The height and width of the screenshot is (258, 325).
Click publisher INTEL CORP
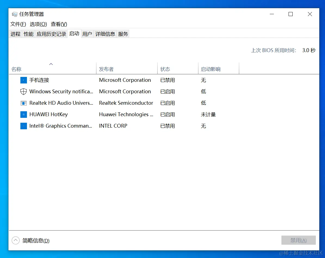point(113,126)
